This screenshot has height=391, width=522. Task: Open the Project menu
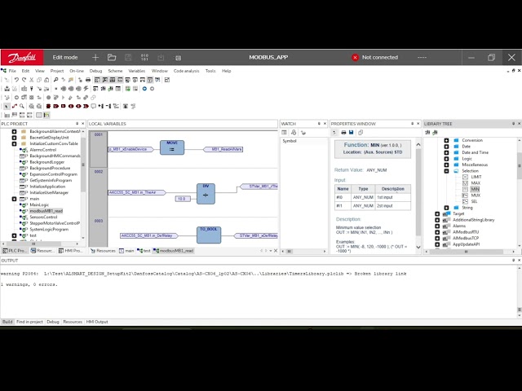point(57,71)
